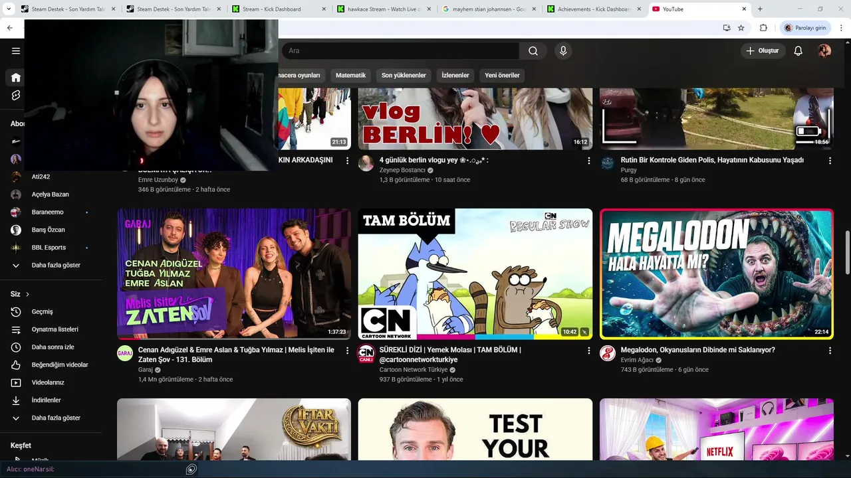
Task: Play the vlog Berlin thumbnail
Action: tap(475, 119)
